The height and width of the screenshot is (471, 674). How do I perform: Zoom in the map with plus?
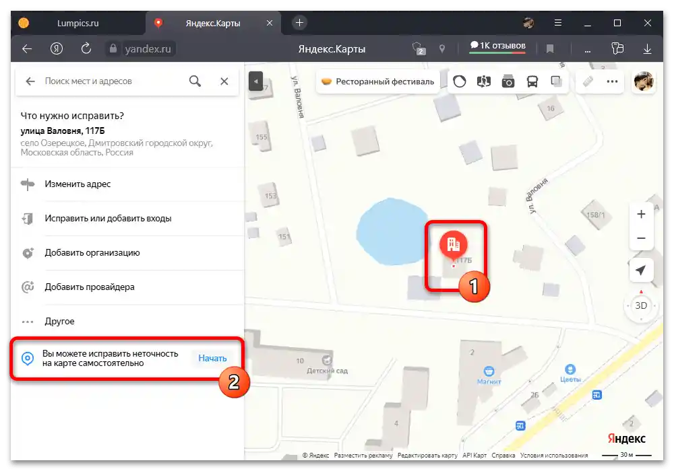coord(641,214)
